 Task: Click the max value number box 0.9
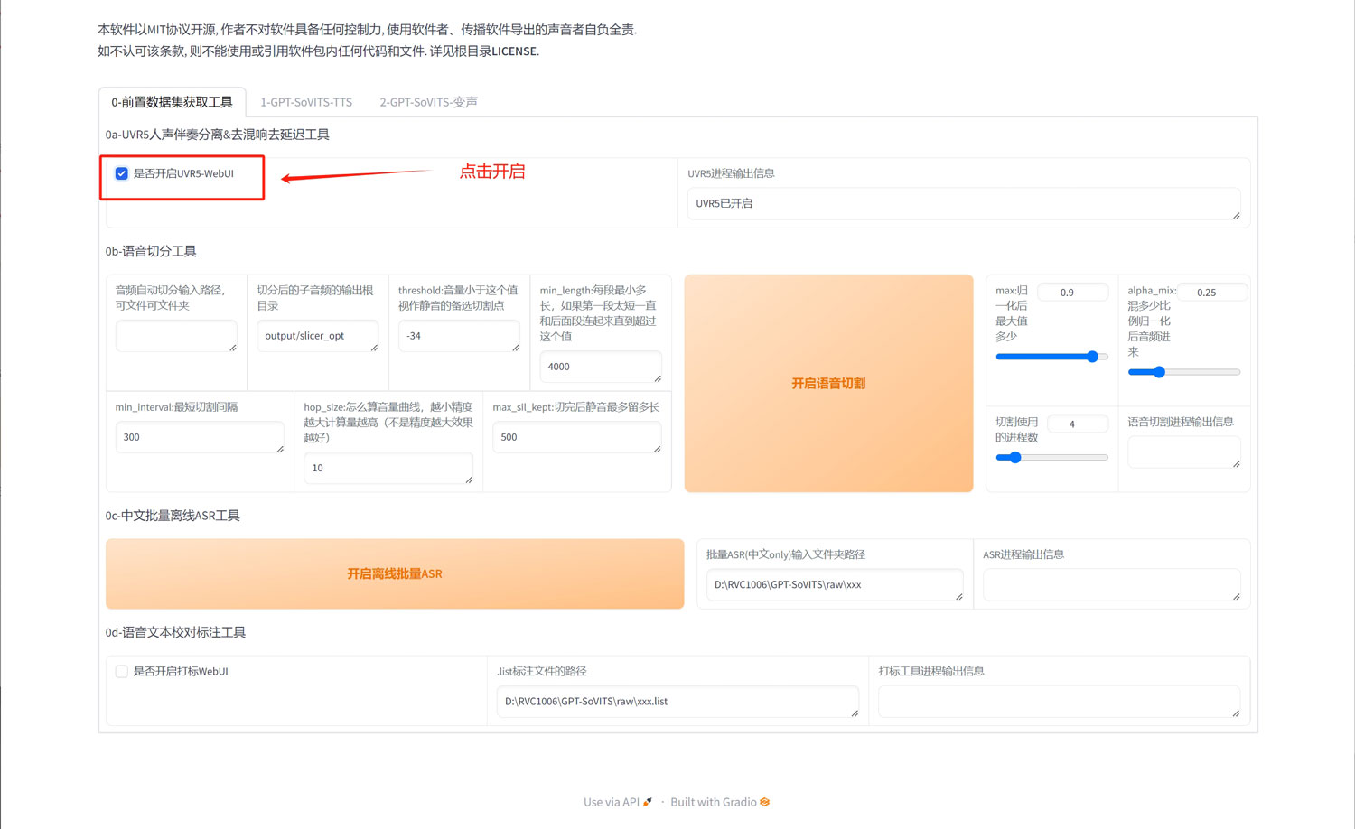tap(1072, 293)
